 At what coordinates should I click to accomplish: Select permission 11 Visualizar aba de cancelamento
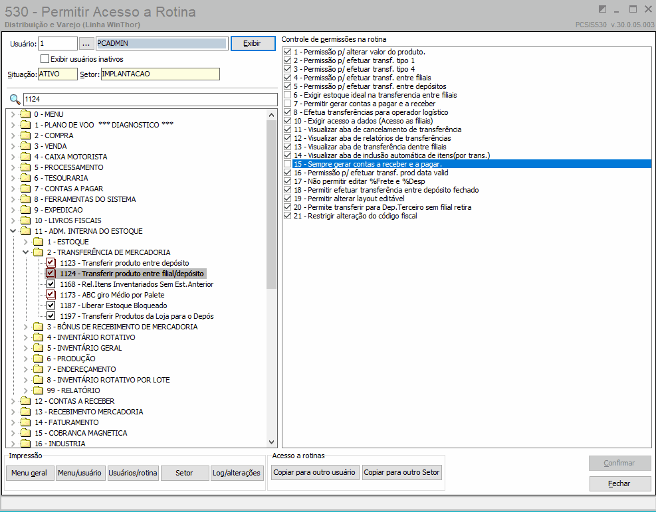[378, 129]
